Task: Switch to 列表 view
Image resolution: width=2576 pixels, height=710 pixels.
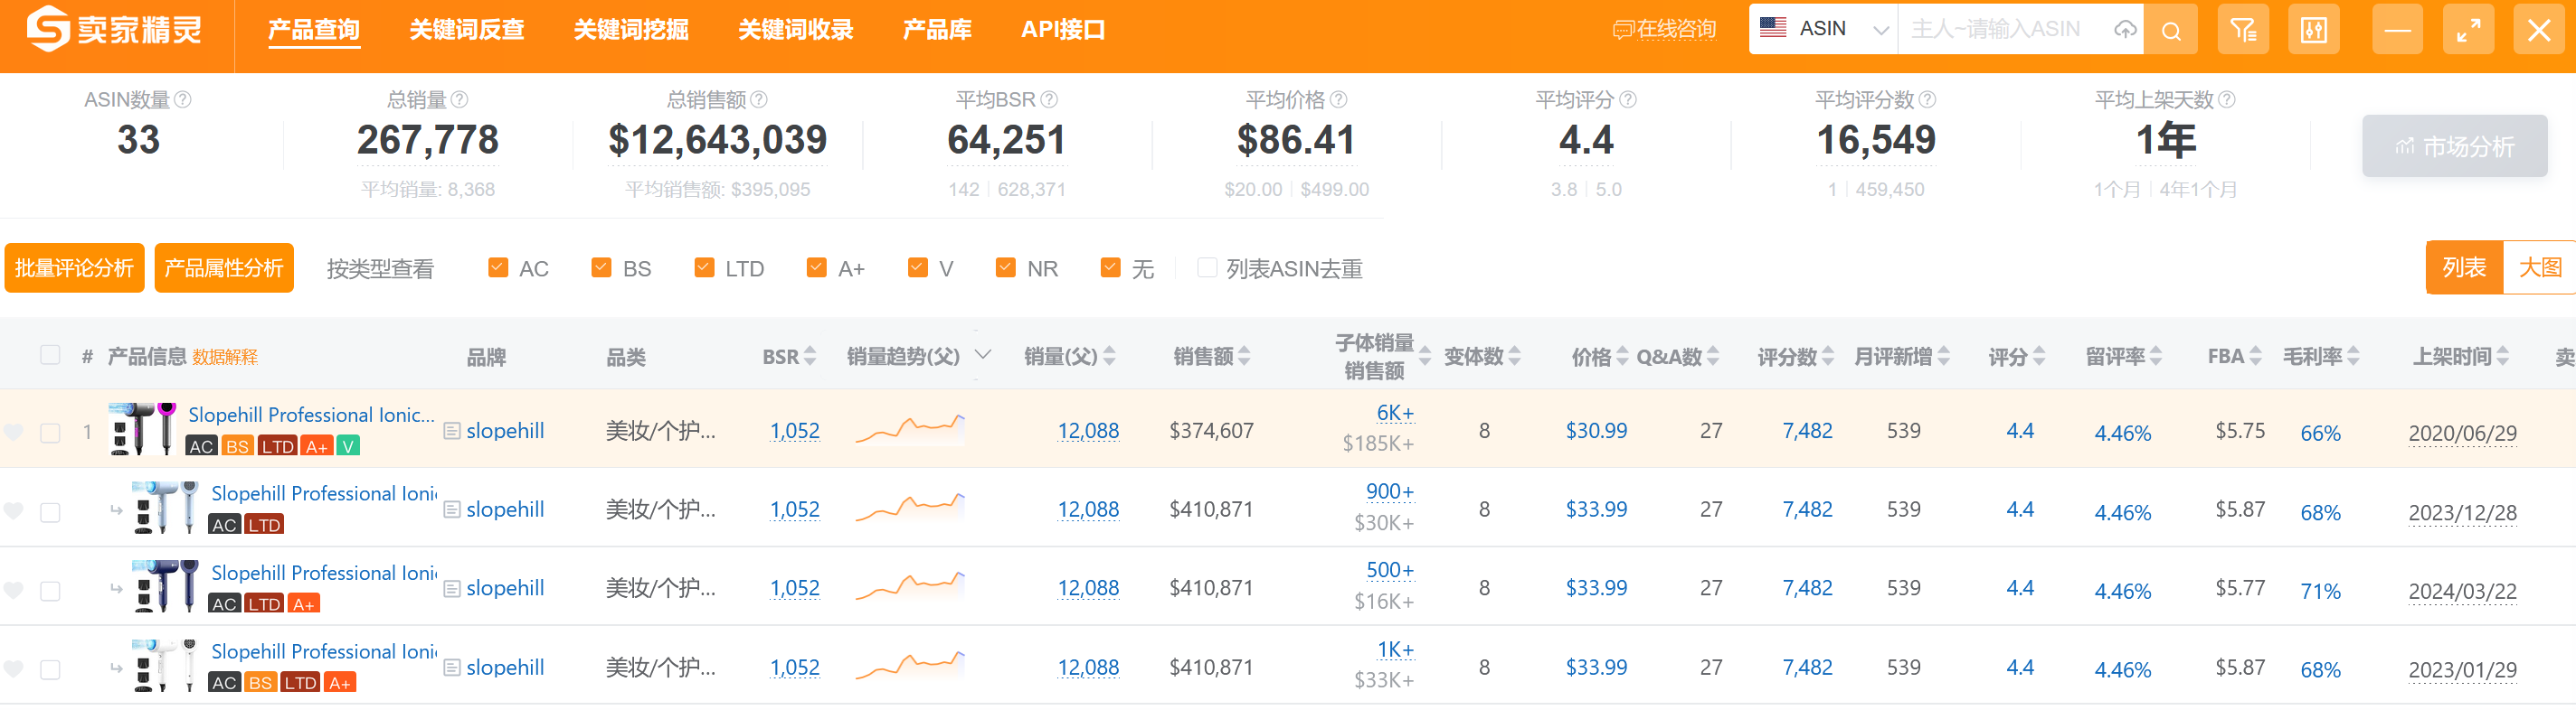Action: (2464, 267)
